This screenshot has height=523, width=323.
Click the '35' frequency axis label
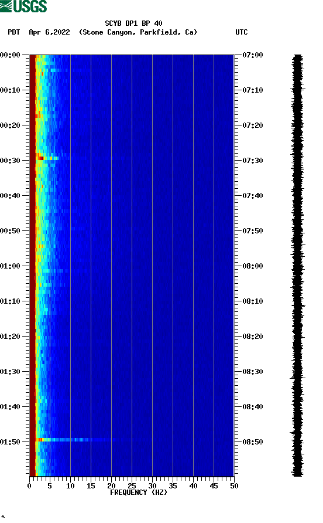click(173, 486)
